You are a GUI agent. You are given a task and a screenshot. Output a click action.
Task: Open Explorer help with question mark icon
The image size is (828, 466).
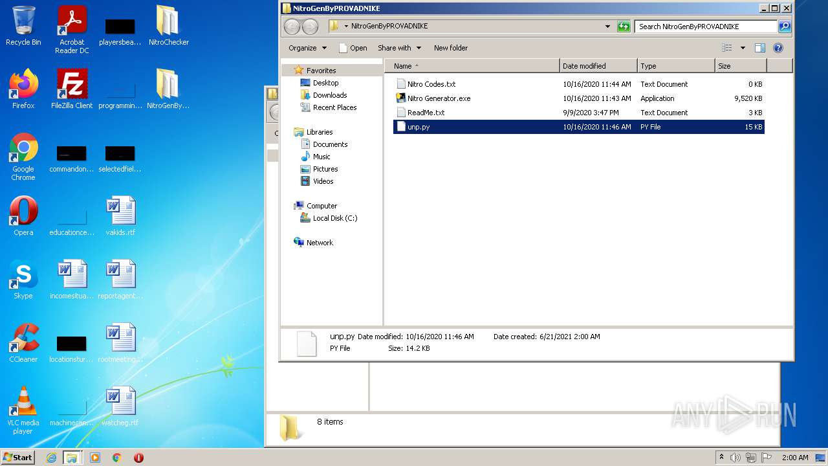point(778,48)
